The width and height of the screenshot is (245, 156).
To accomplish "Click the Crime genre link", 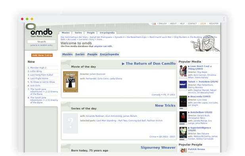I will click(153, 137).
